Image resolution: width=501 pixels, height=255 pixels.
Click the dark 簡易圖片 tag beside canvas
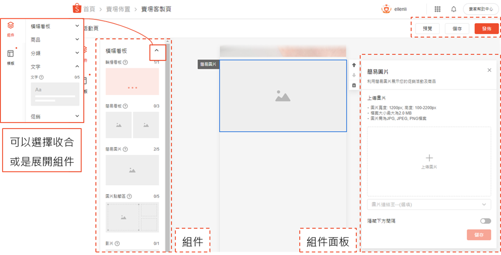click(208, 64)
